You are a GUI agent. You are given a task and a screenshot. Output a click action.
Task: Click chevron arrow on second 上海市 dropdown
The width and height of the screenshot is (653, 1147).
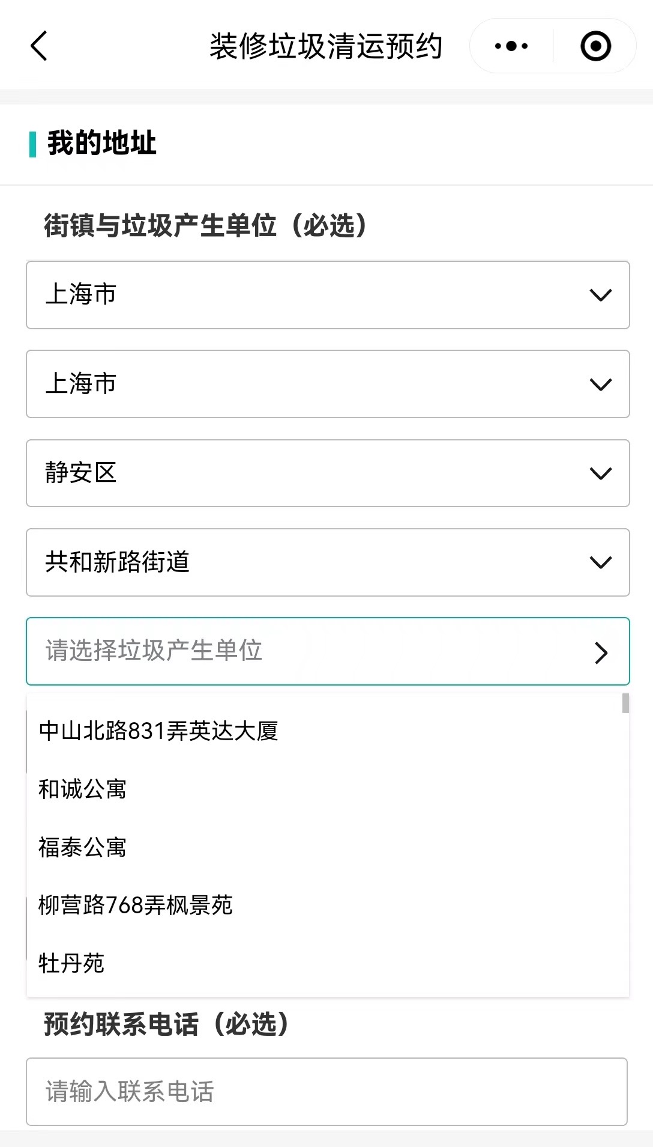click(x=600, y=385)
